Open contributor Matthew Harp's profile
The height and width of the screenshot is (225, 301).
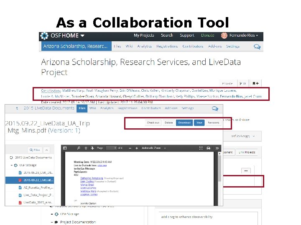74,90
